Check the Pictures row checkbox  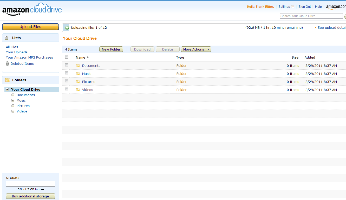[x=67, y=81]
